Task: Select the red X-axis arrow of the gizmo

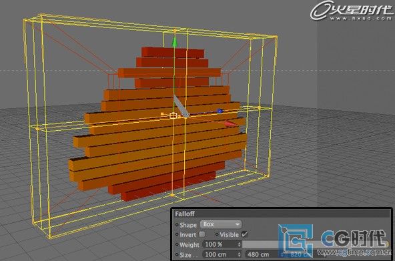Action: coord(230,123)
